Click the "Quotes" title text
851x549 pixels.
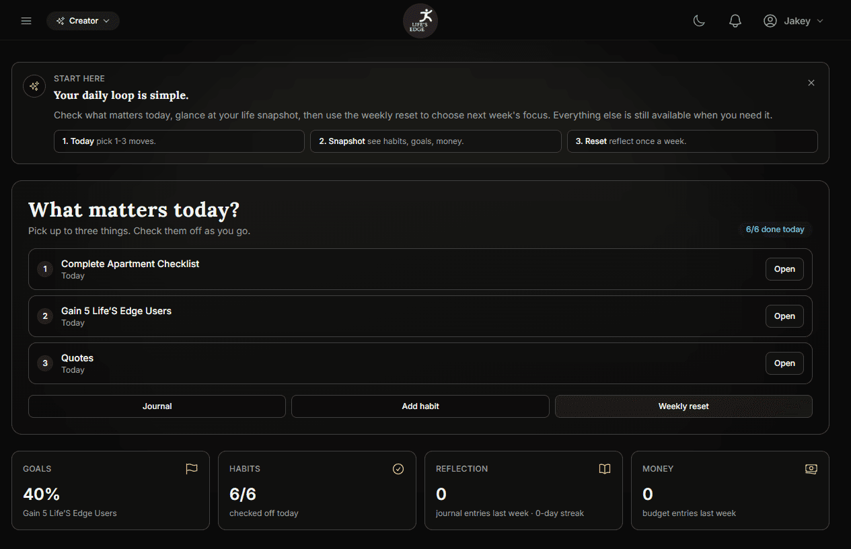point(77,358)
